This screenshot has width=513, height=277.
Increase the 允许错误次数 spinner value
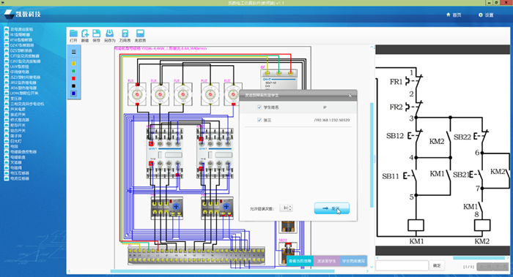[290, 206]
